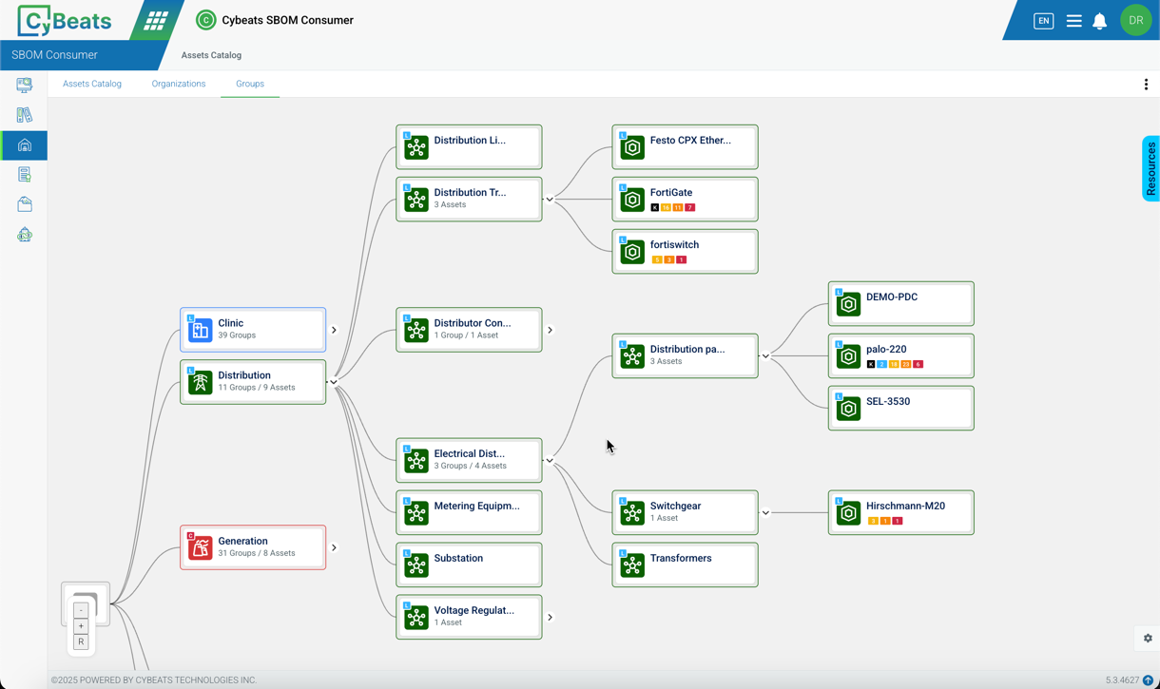Expand the Distributor Con... node
The height and width of the screenshot is (689, 1160).
pyautogui.click(x=550, y=330)
